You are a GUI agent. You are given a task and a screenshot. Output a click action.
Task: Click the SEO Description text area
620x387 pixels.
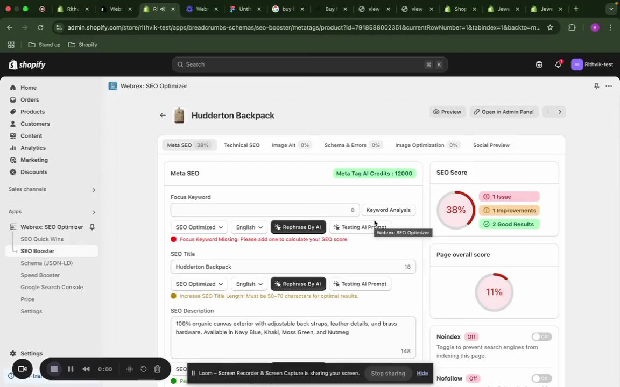pyautogui.click(x=293, y=337)
